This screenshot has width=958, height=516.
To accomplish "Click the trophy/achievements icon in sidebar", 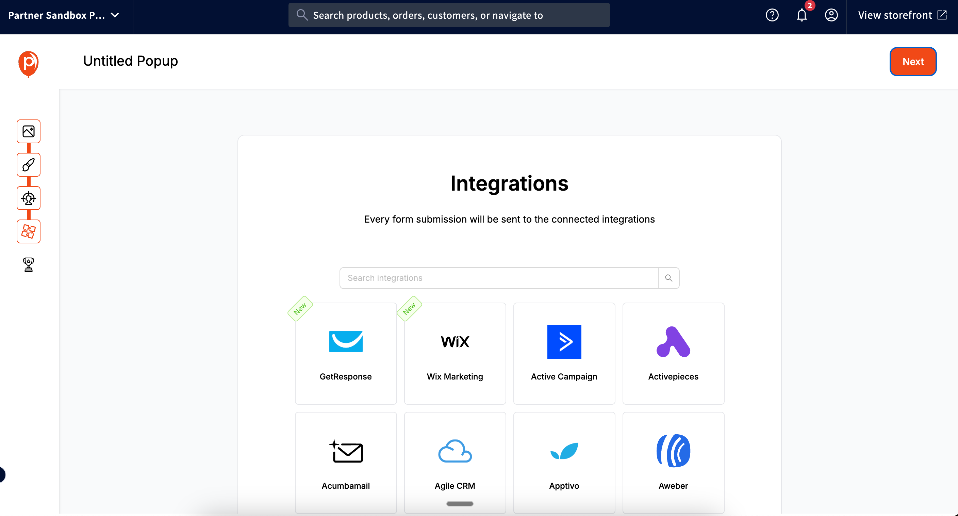I will point(28,264).
